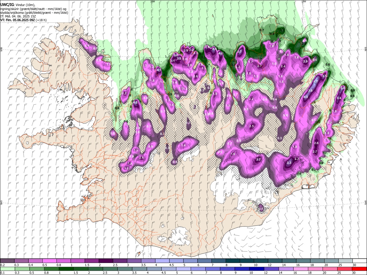Click lower legend swatch between 18 and 20
The height and width of the screenshot is (275, 367).
pos(315,269)
